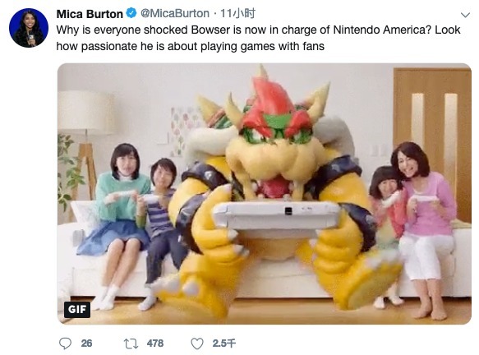Click the 2.5千 likes count
Screen dimensions: 479x355
(x=224, y=343)
